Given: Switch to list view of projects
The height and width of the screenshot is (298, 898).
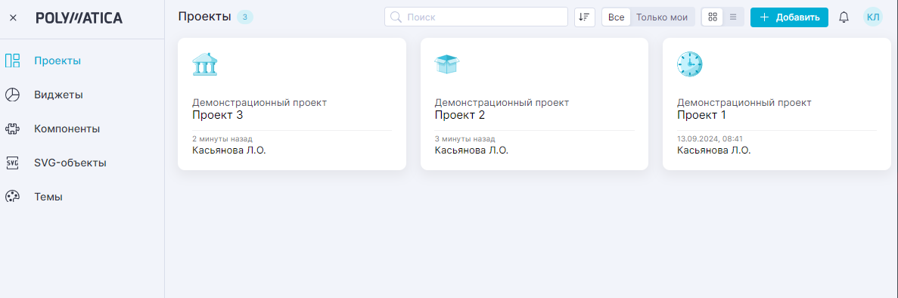Looking at the screenshot, I should click(733, 17).
